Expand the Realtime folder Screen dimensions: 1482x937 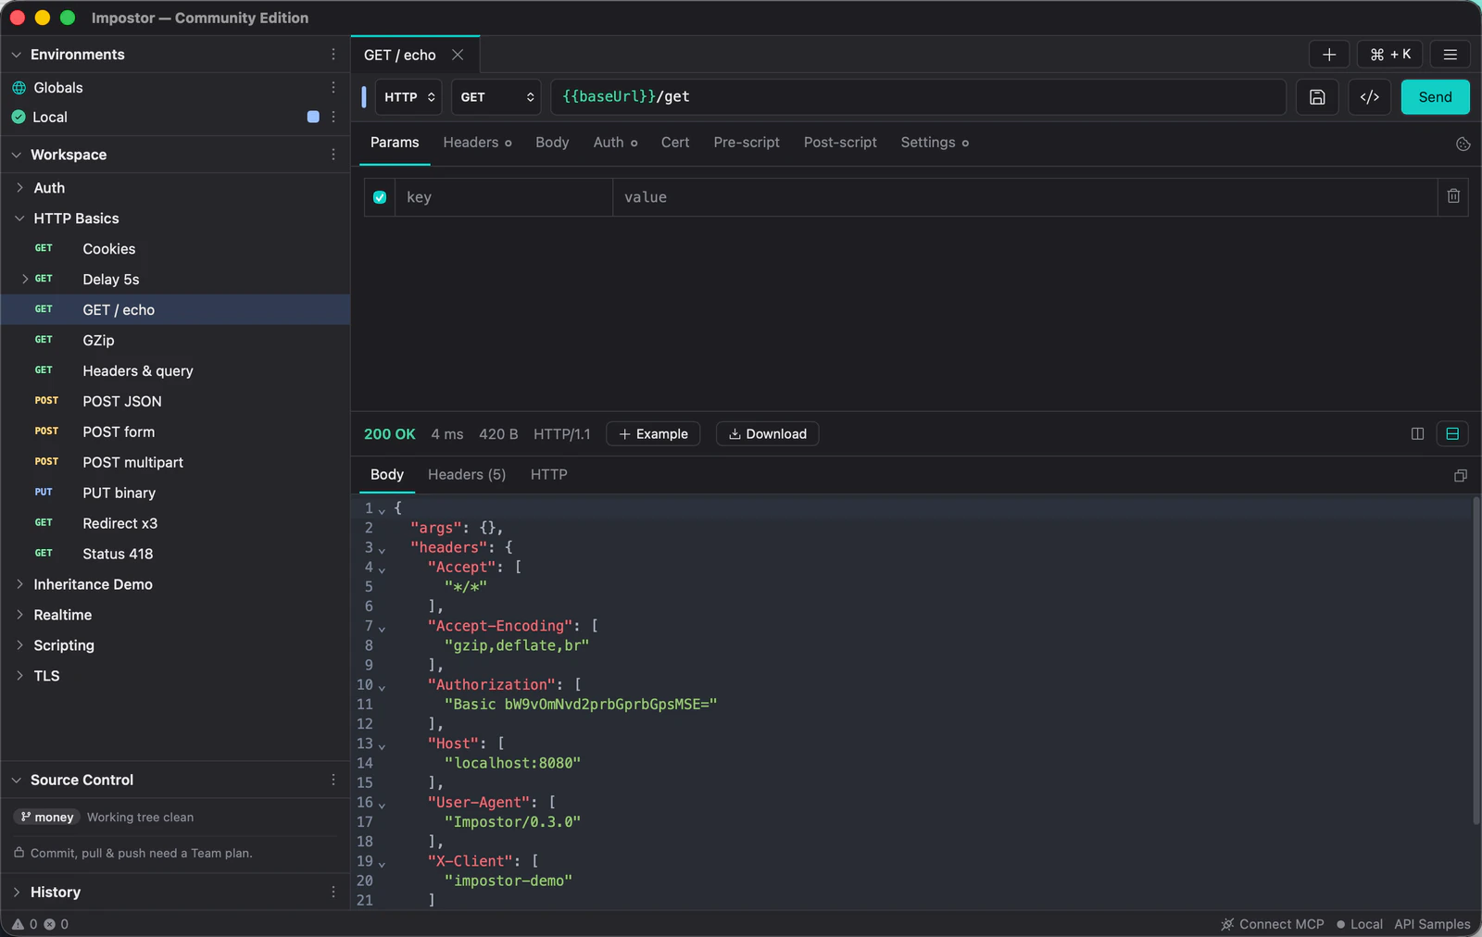coord(19,614)
